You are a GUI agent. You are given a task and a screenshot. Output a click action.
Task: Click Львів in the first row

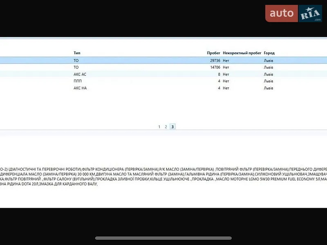coord(269,60)
